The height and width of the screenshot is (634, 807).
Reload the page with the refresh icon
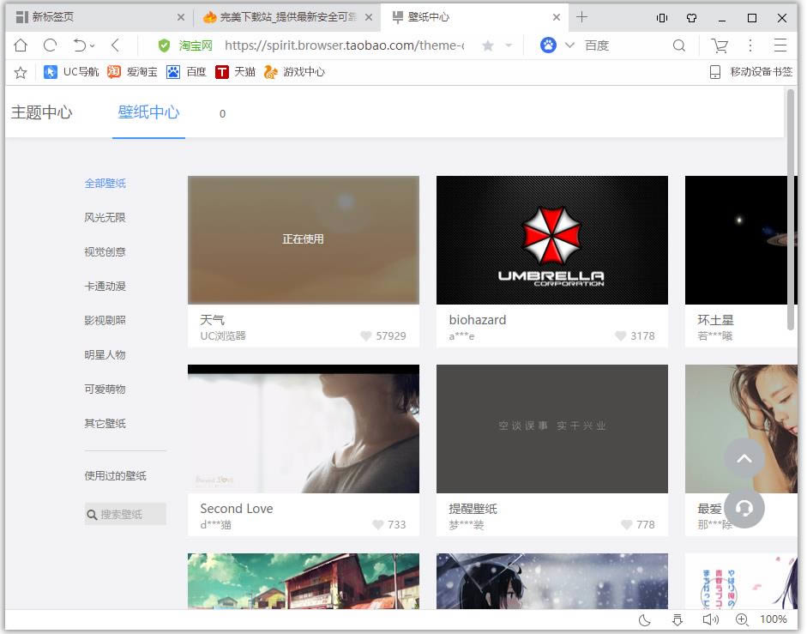click(50, 45)
